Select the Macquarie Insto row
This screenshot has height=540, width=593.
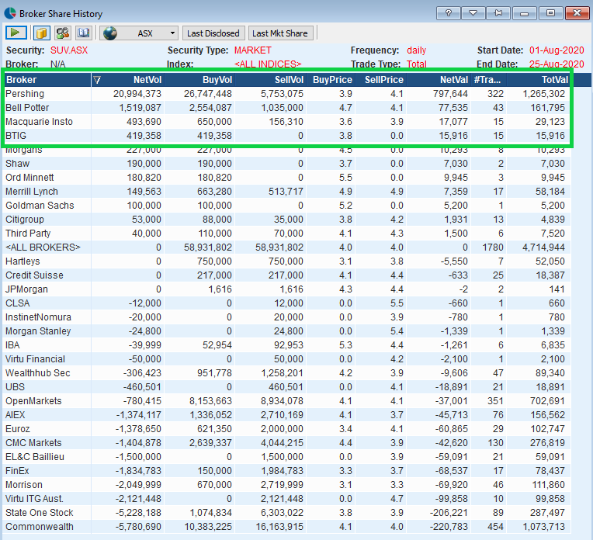286,122
